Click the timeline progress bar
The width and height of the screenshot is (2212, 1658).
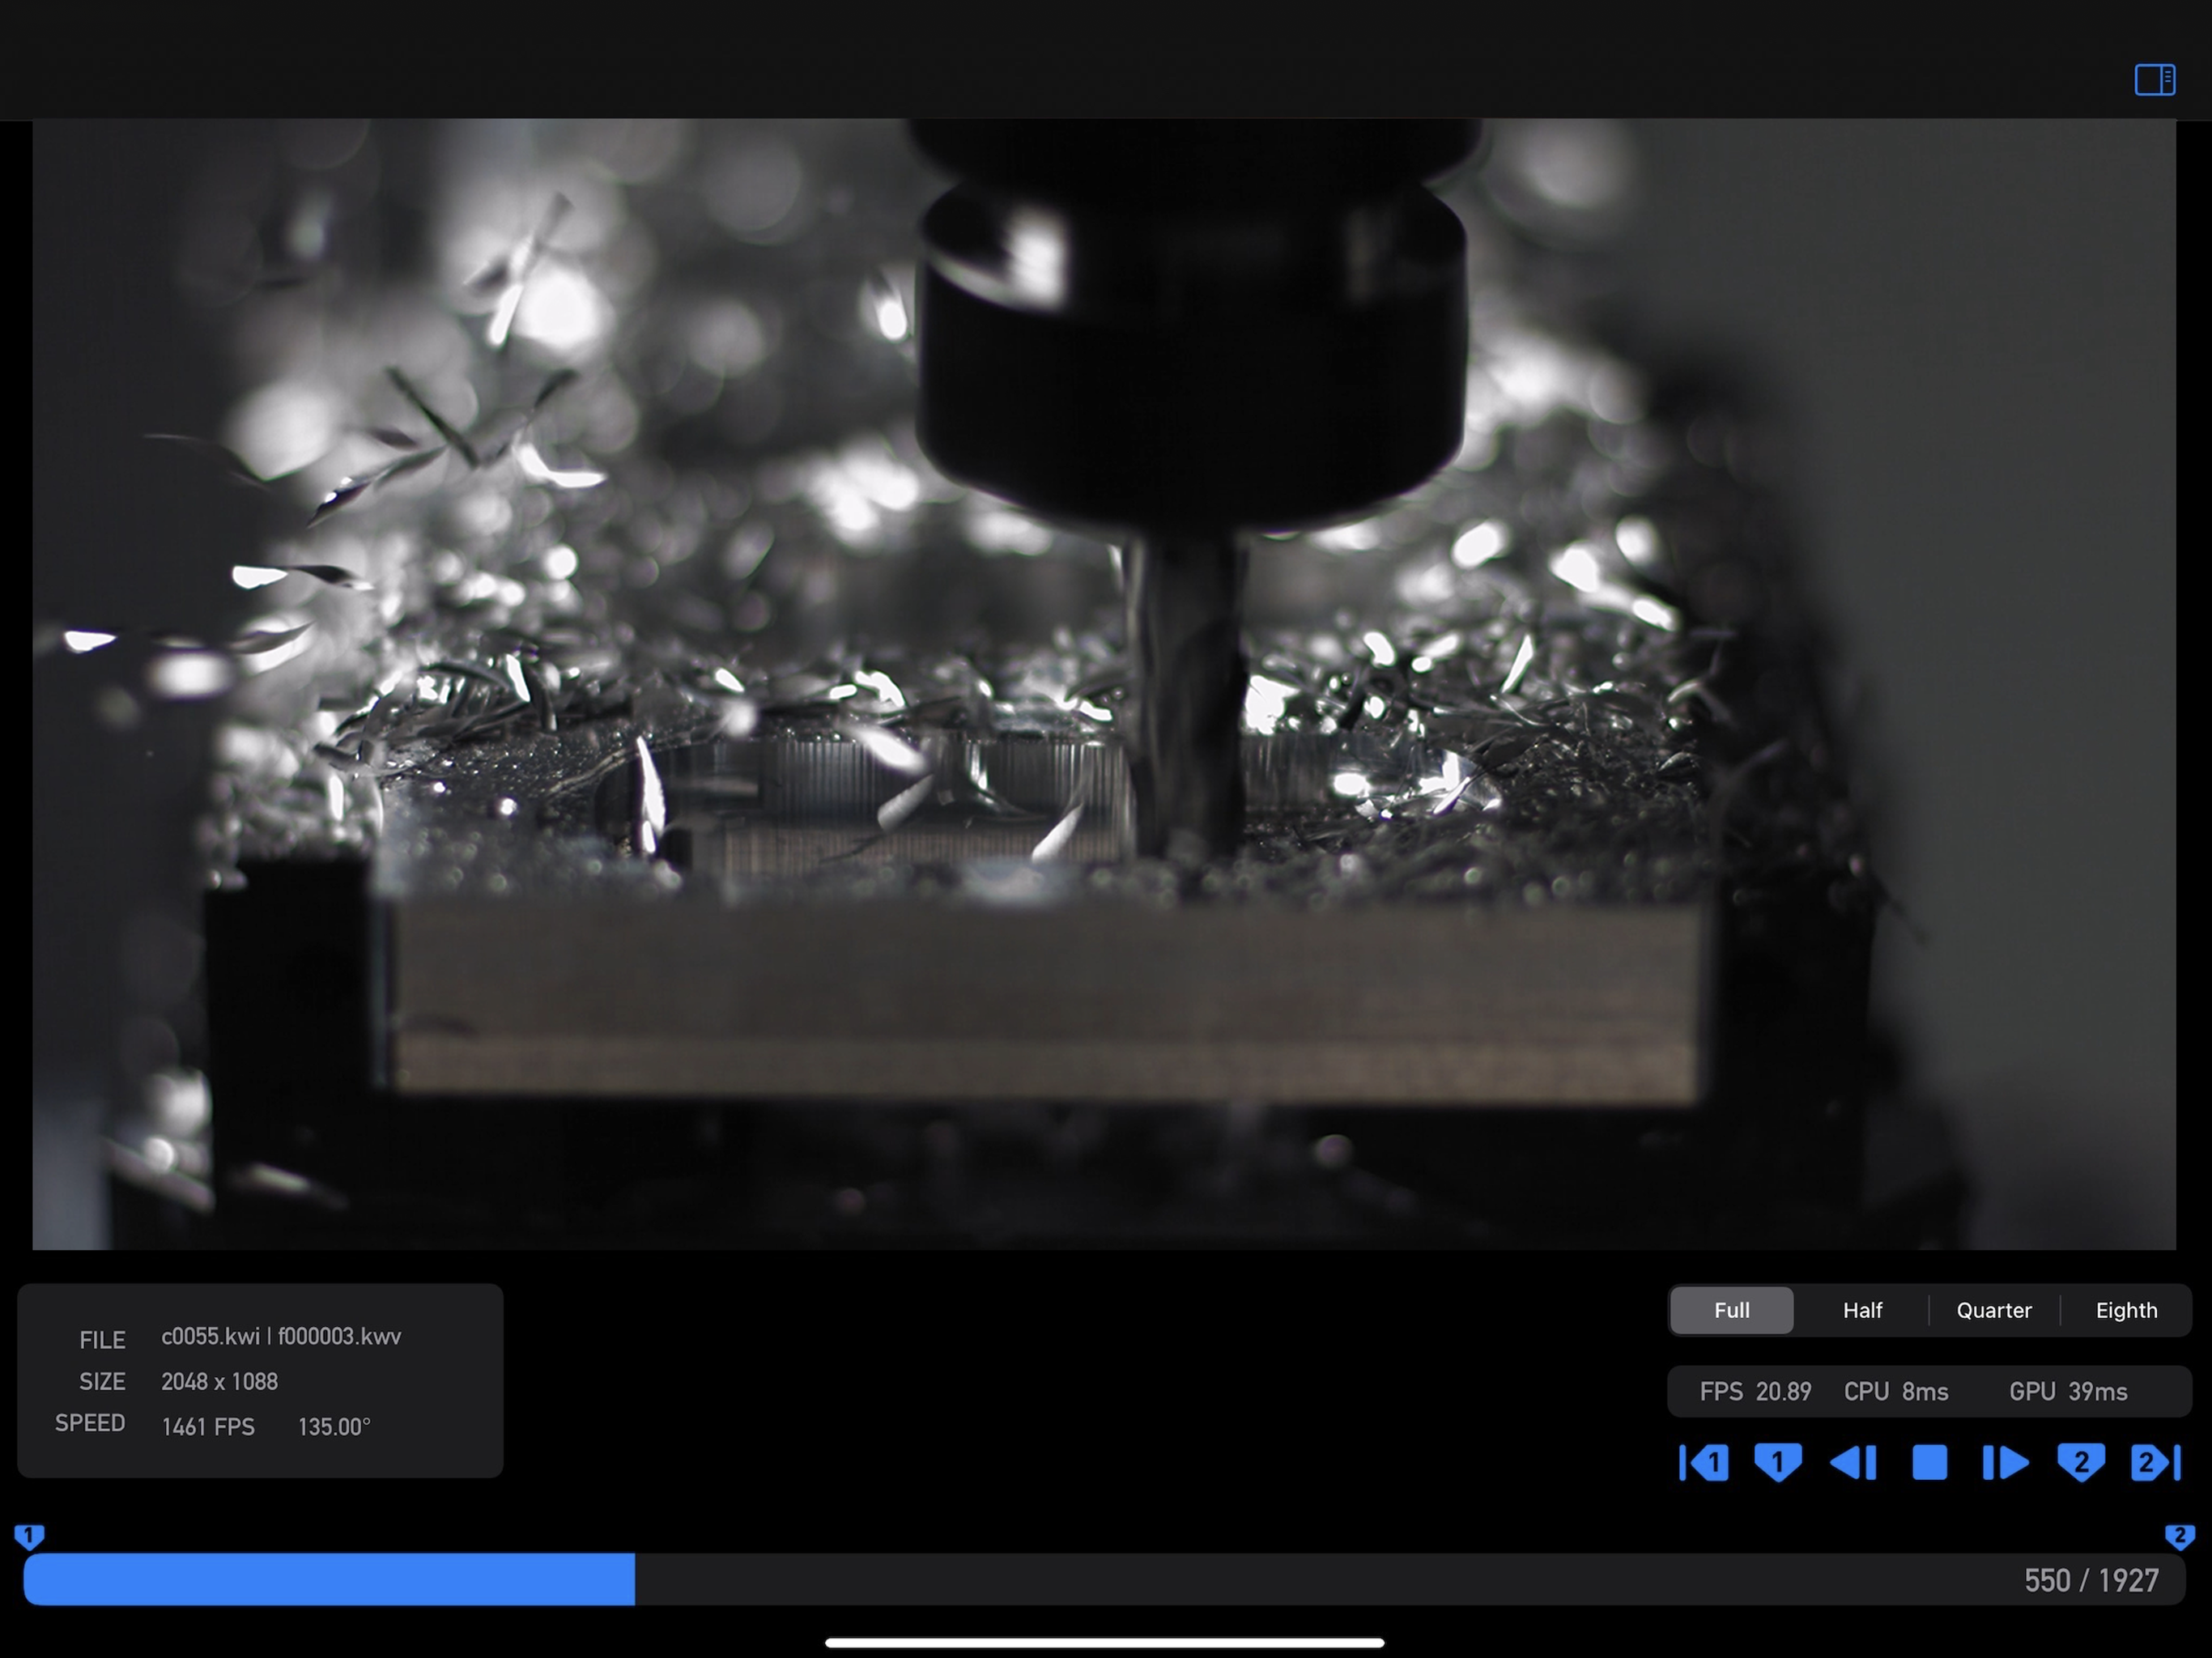click(1104, 1579)
